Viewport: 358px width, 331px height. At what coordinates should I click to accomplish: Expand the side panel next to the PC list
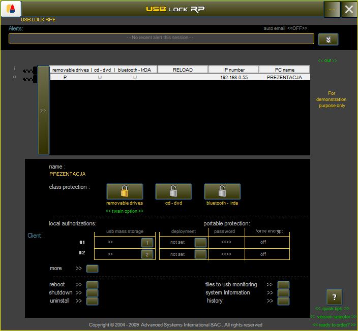tap(43, 111)
